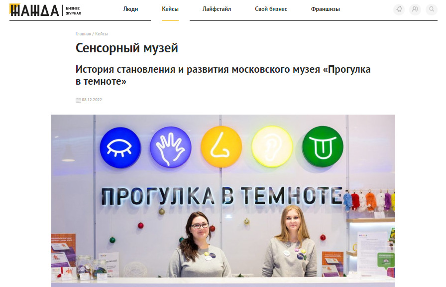446x287 pixels.
Task: Open the Кейсы menu item
Action: pos(170,9)
